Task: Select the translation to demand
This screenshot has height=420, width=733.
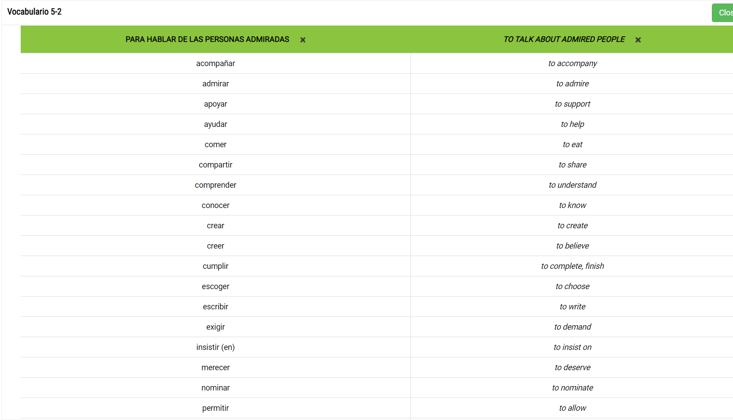Action: click(x=573, y=327)
